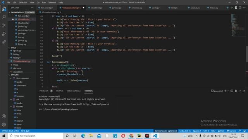Open the File menu
The height and width of the screenshot is (139, 248).
pos(9,3)
